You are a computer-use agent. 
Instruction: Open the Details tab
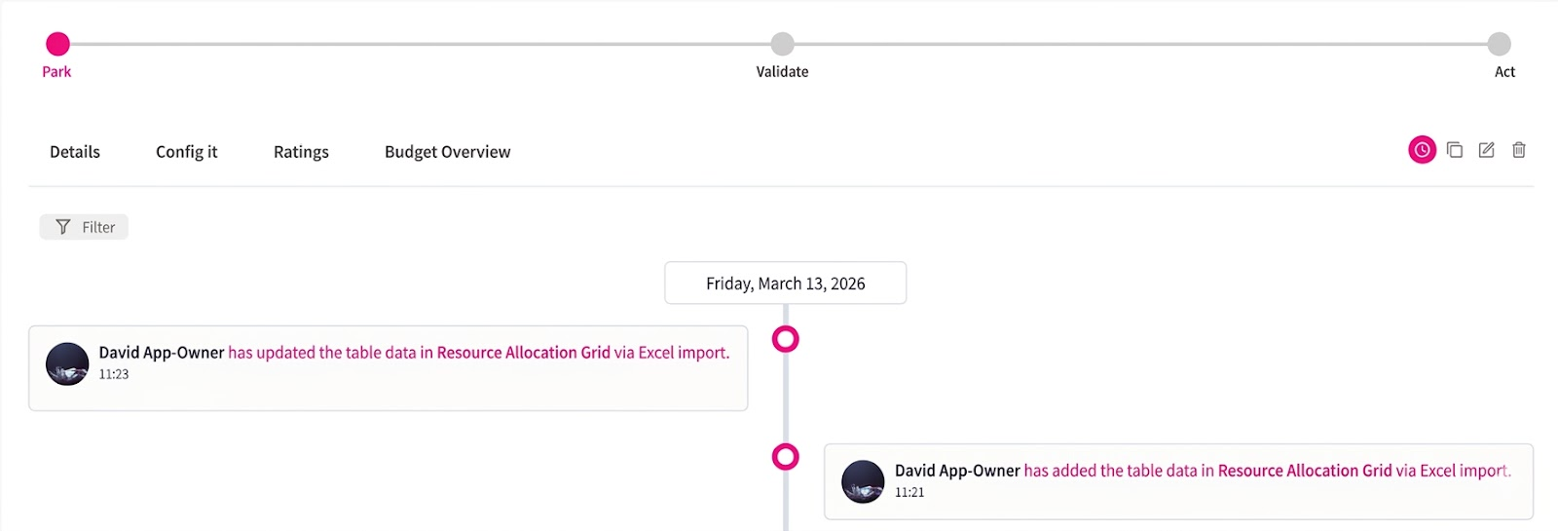[75, 152]
